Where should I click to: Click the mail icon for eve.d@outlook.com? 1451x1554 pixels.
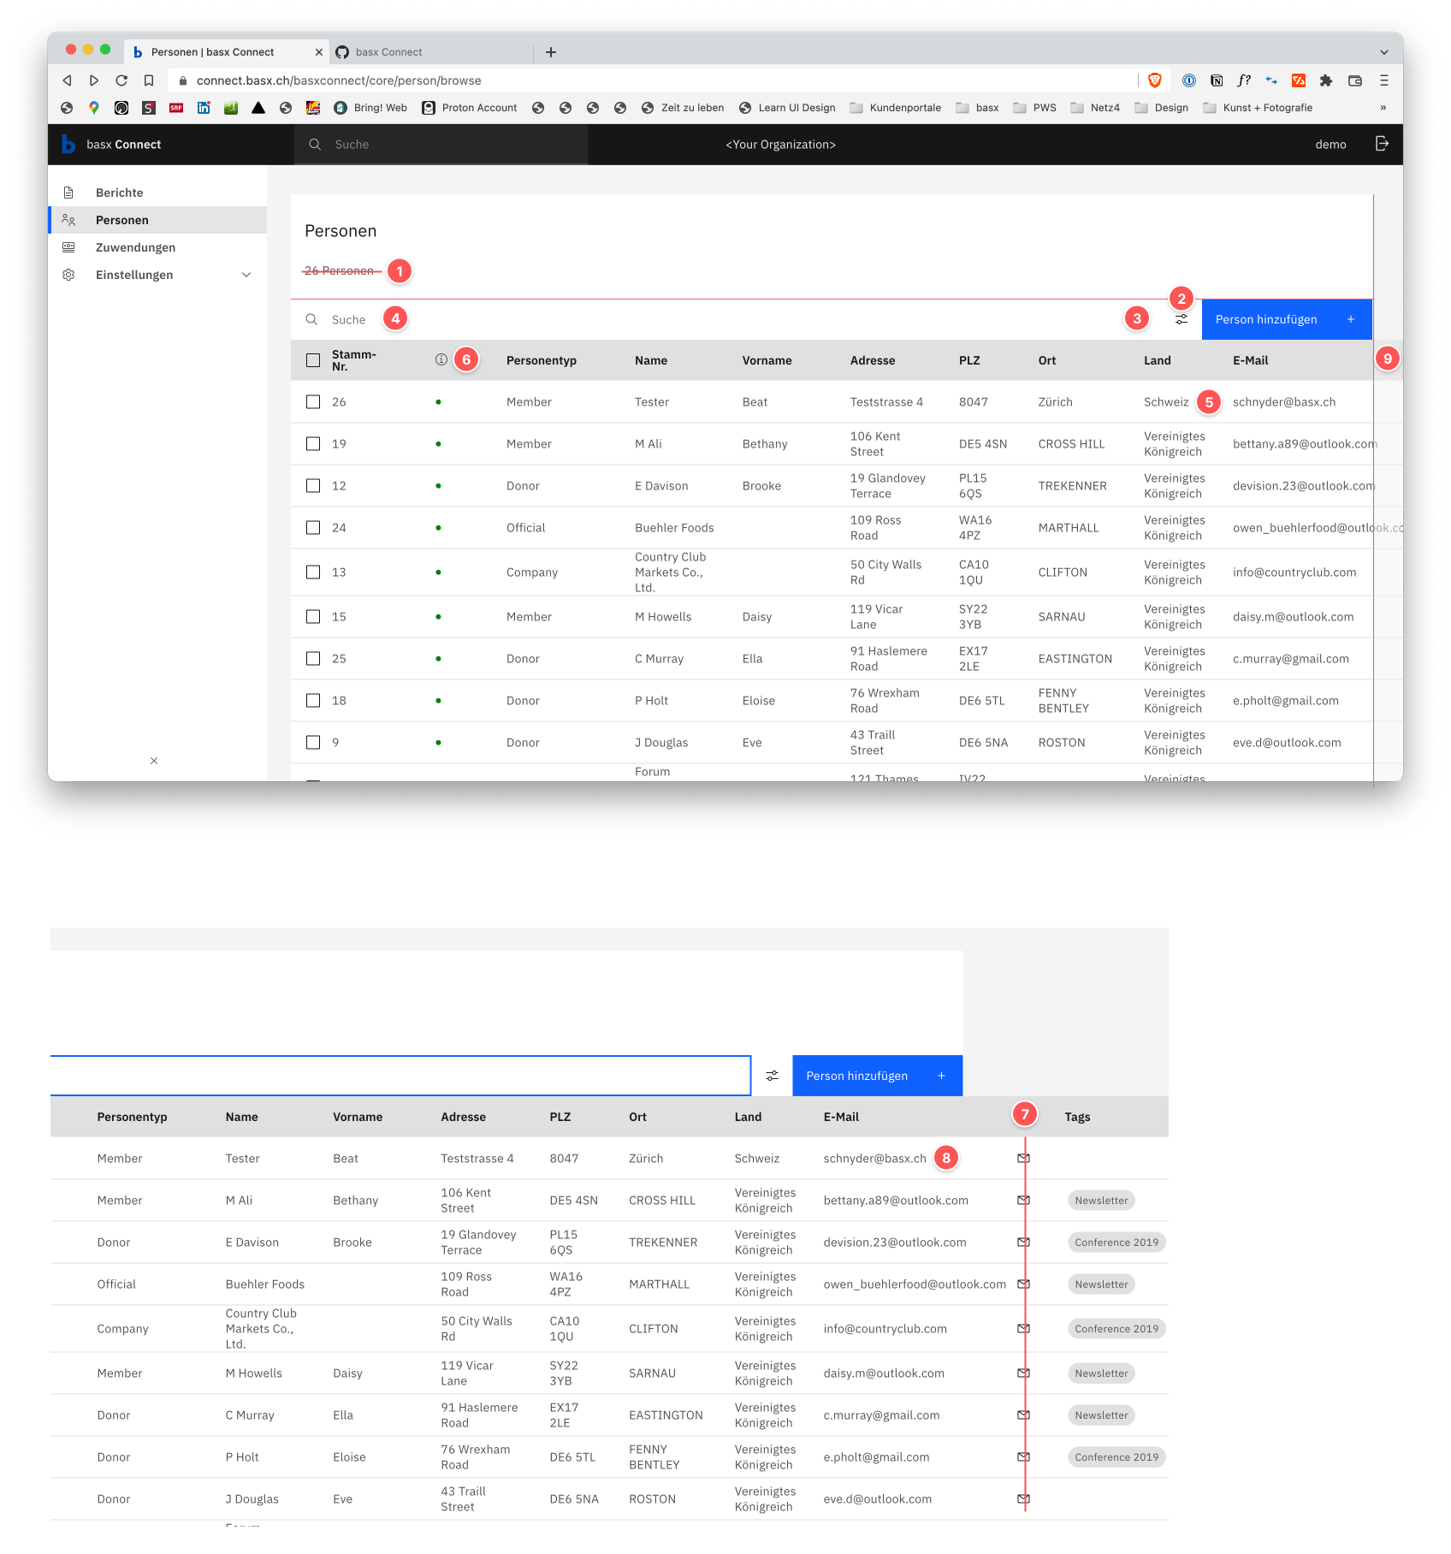pos(1023,1498)
